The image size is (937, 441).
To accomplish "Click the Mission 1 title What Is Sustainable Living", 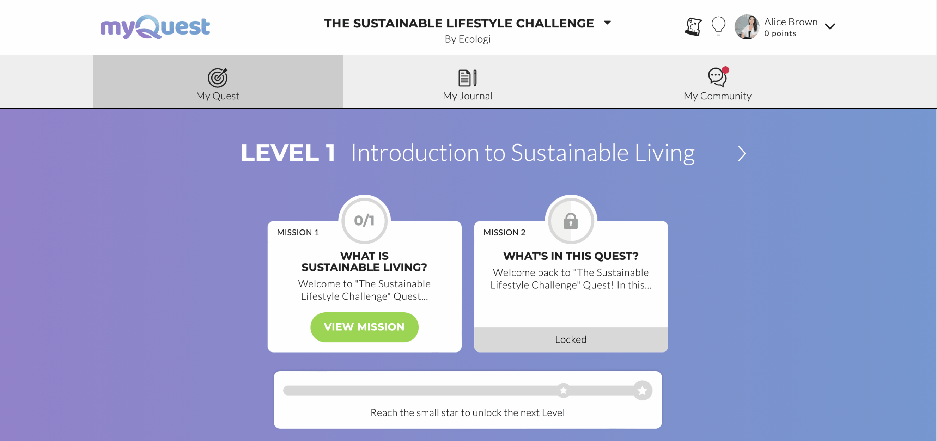I will click(364, 262).
